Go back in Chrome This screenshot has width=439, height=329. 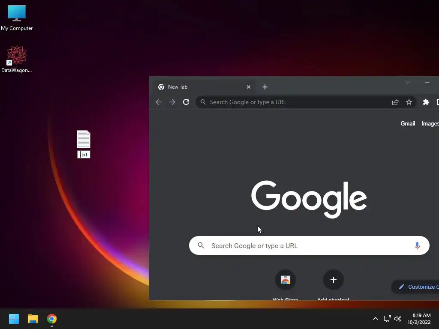(x=159, y=102)
